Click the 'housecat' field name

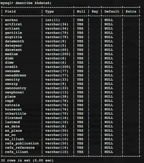click(13, 110)
